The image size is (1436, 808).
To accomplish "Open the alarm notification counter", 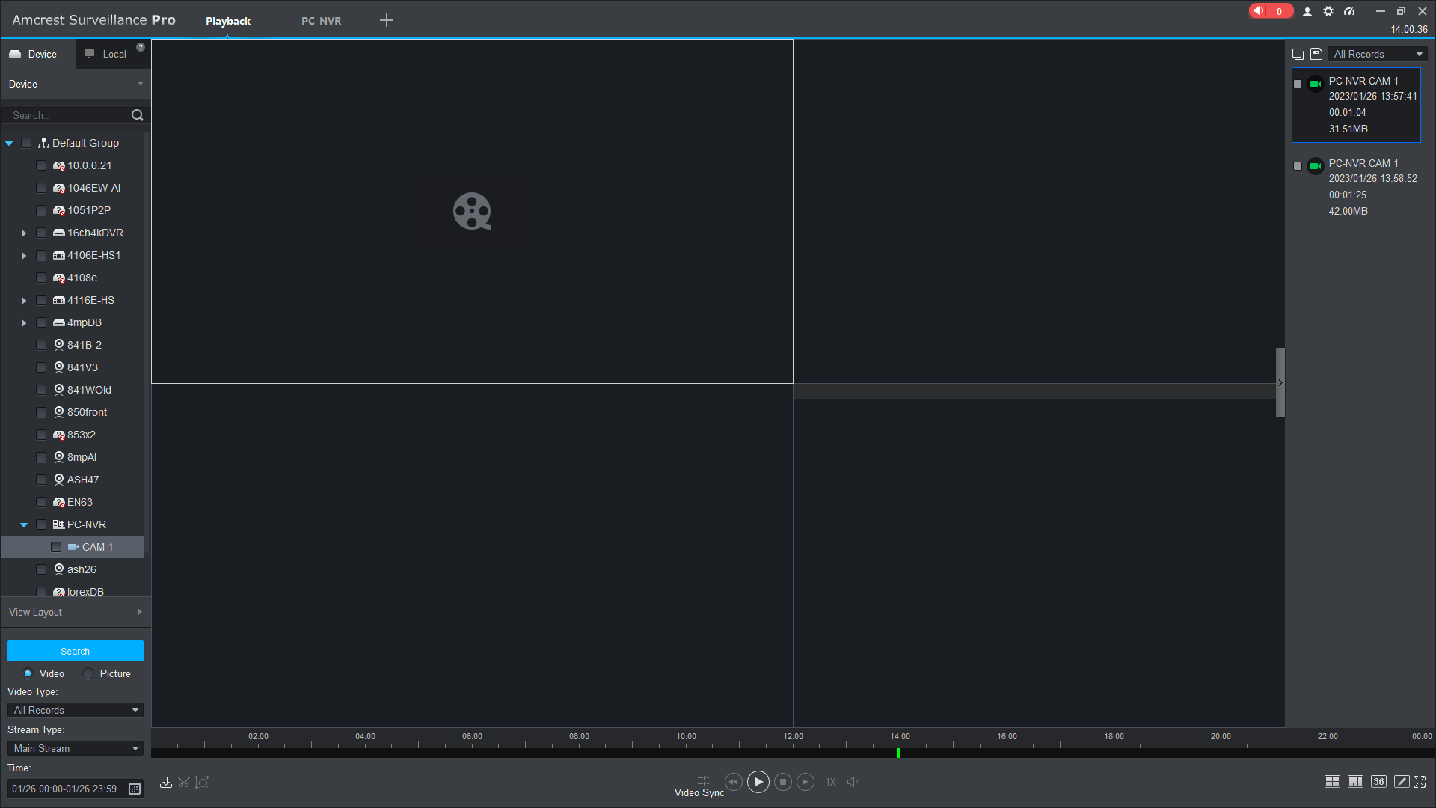I will pyautogui.click(x=1270, y=11).
